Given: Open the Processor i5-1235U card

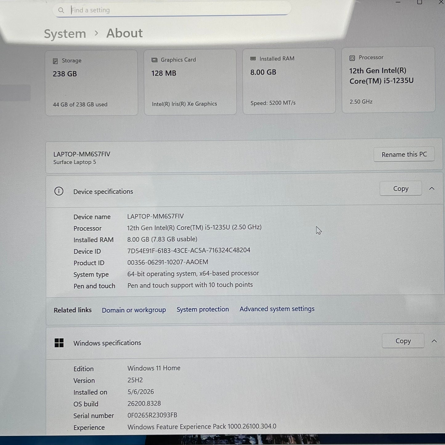Looking at the screenshot, I should [x=389, y=79].
